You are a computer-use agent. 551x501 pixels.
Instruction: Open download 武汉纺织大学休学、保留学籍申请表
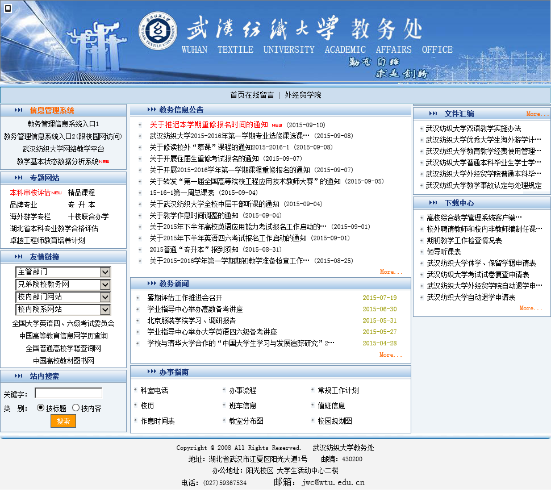[481, 263]
